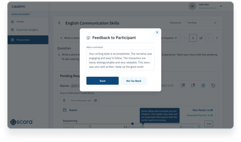
Task: Preview the Scary Halloween pdf with the eye icon
Action: coord(96,101)
